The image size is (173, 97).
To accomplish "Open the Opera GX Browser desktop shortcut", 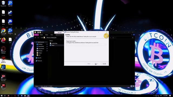I will tap(3, 50).
